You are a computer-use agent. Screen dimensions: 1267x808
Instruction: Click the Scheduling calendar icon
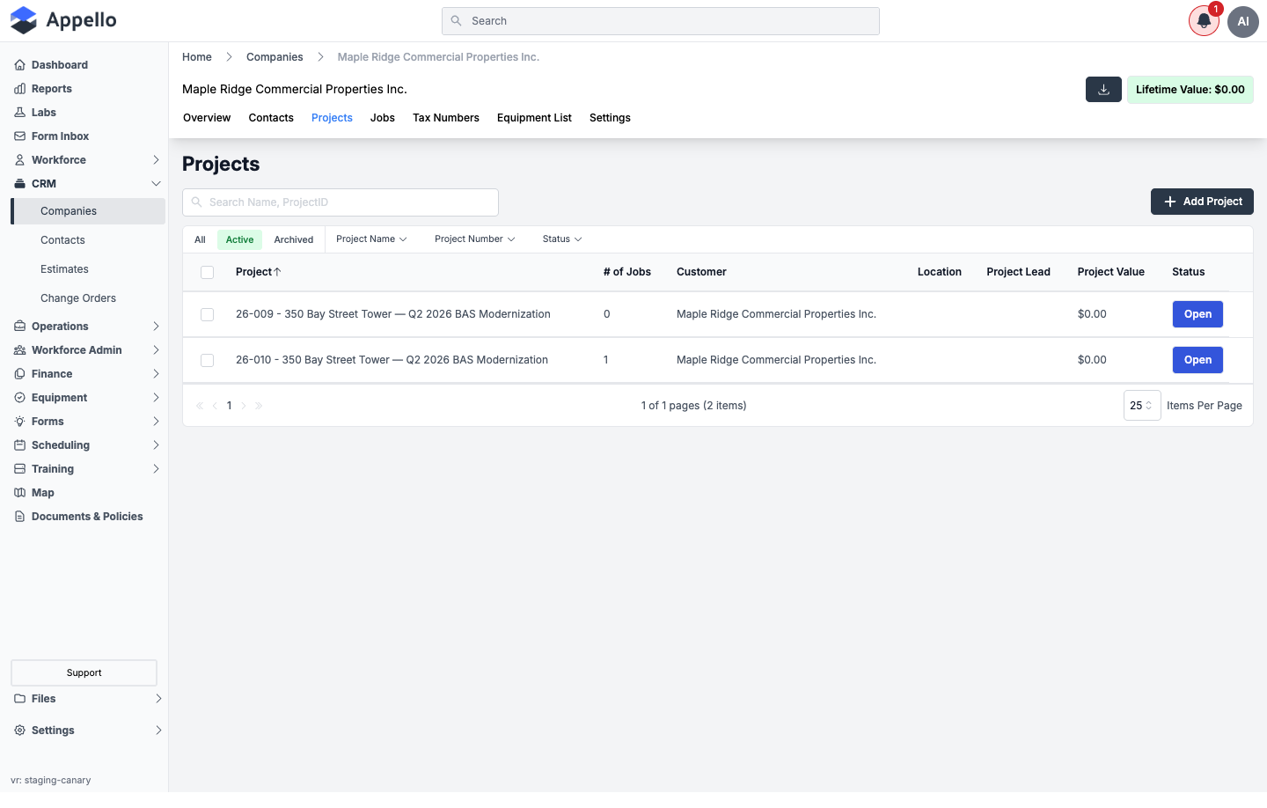[19, 445]
